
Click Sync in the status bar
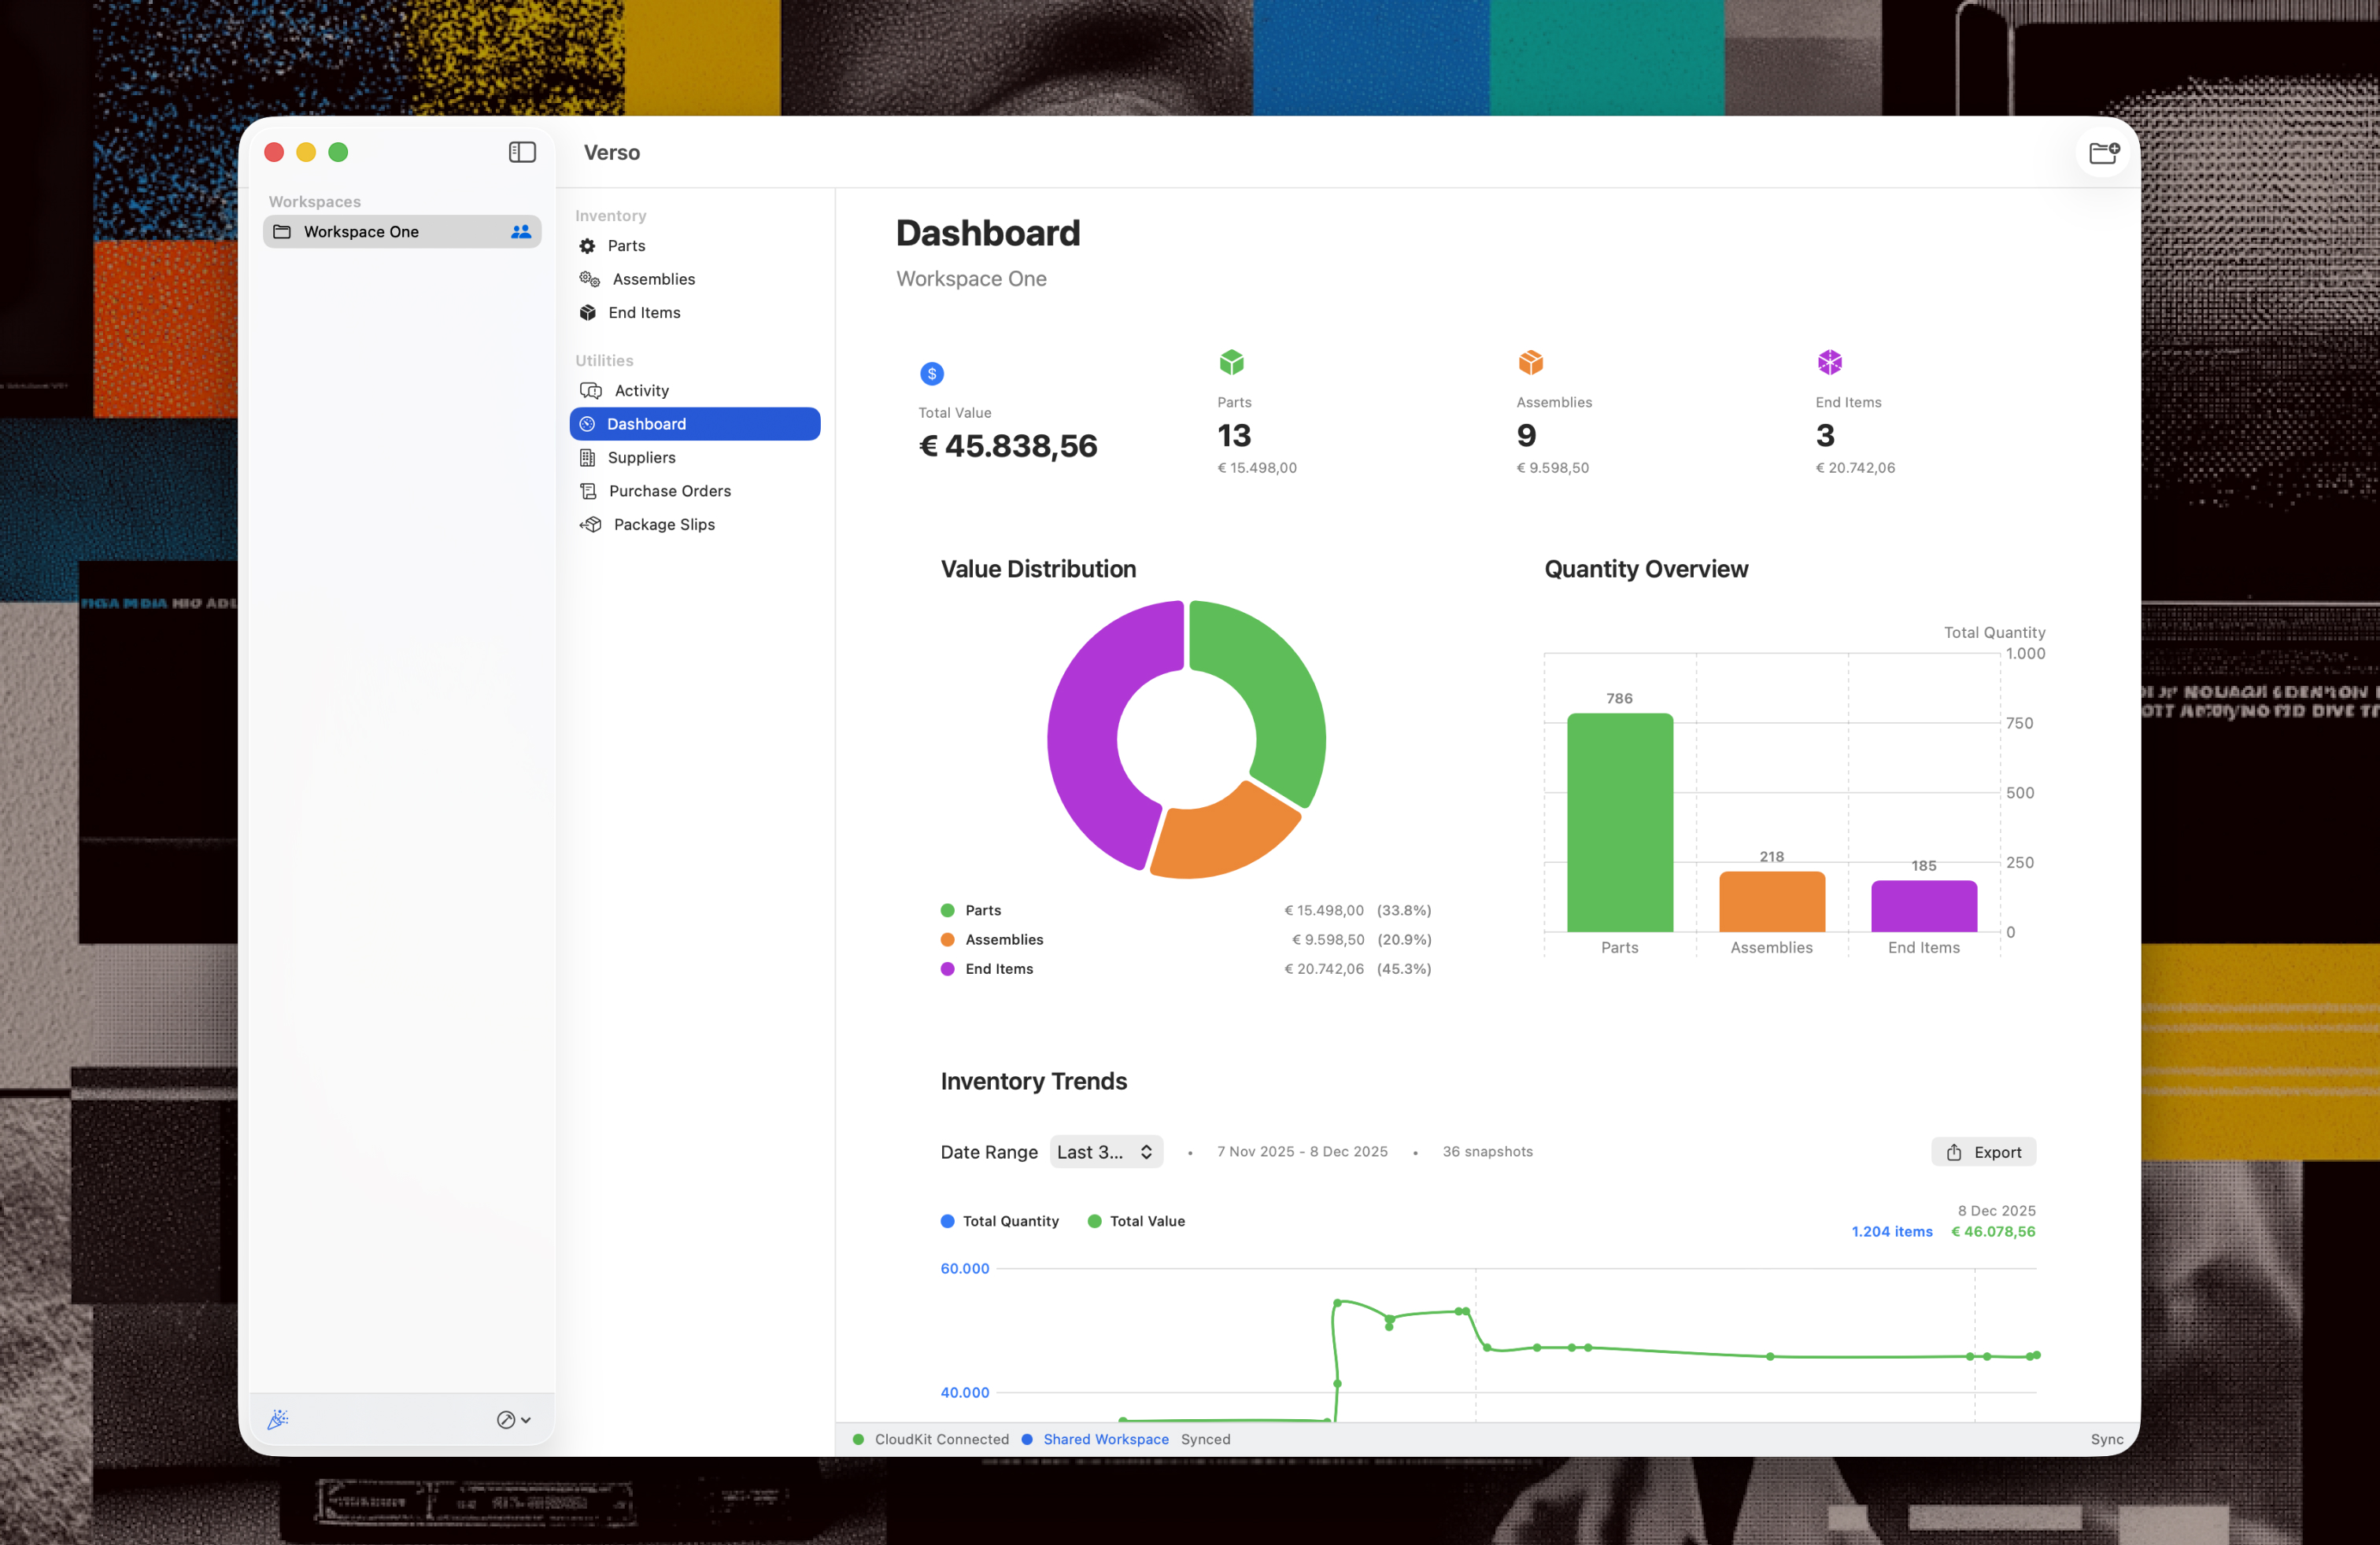(x=2106, y=1439)
